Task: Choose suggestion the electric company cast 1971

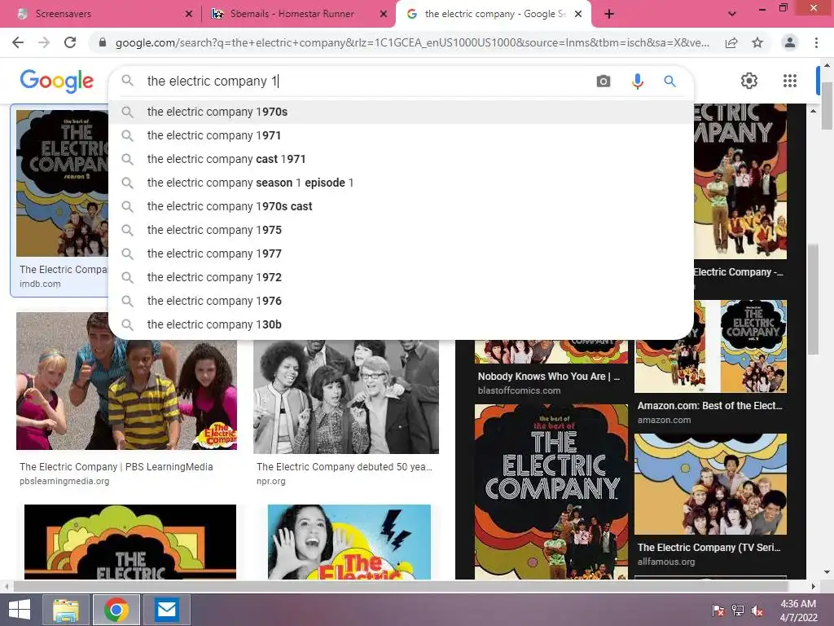Action: click(401, 159)
